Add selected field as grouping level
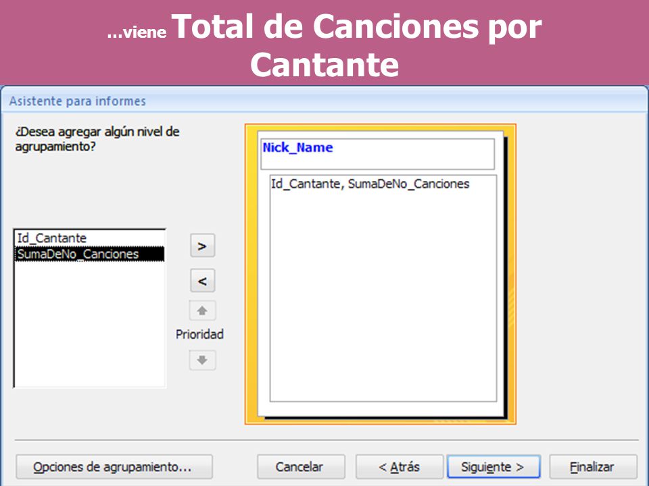The height and width of the screenshot is (486, 649). click(x=202, y=246)
